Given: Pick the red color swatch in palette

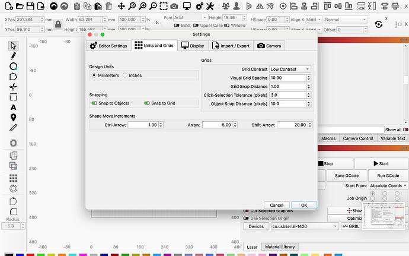Looking at the screenshot, I should tap(30, 254).
